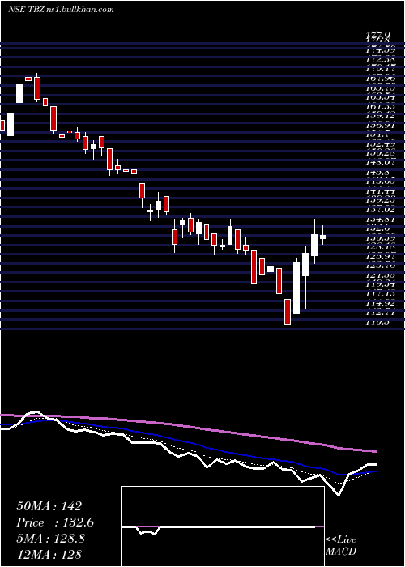
Task: Click the 130.39 price axis label
Action: 381,237
